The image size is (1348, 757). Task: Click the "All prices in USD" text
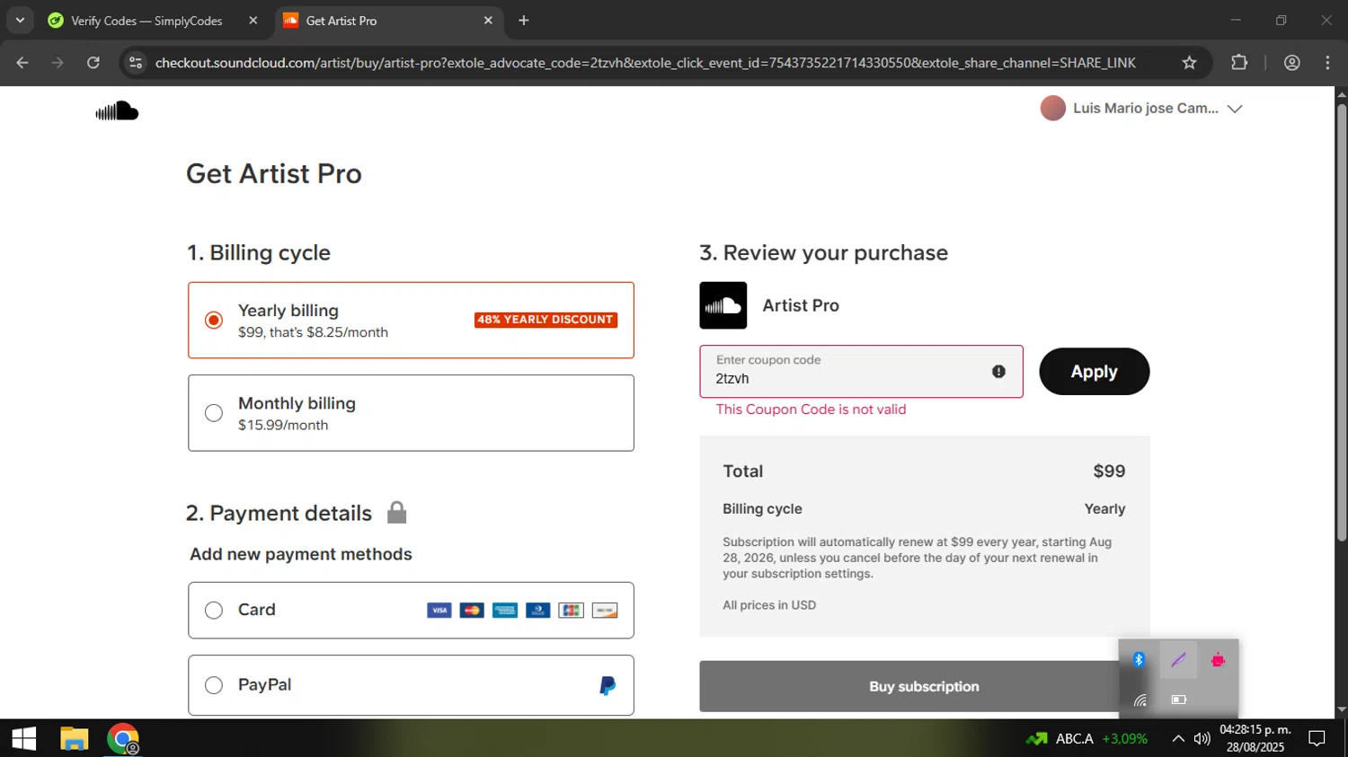pyautogui.click(x=769, y=605)
